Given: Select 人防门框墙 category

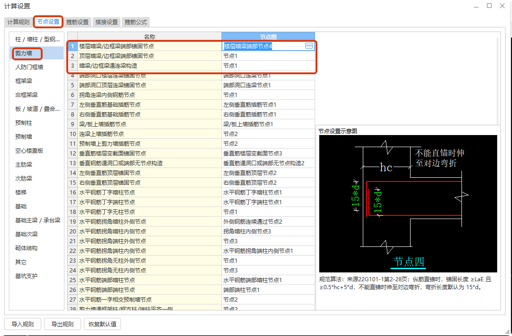Looking at the screenshot, I should (37, 67).
